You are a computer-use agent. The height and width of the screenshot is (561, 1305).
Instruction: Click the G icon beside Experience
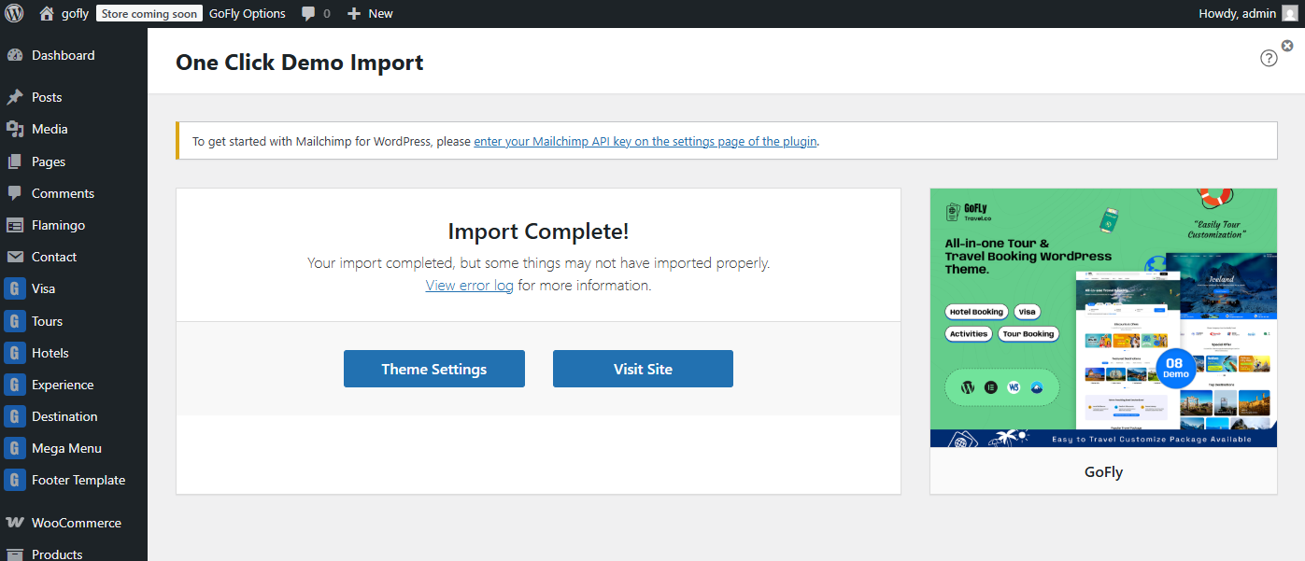point(15,385)
